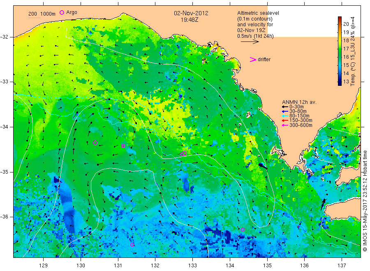The image size is (370, 271).
Task: Click the longitude axis label '137'
Action: click(342, 266)
